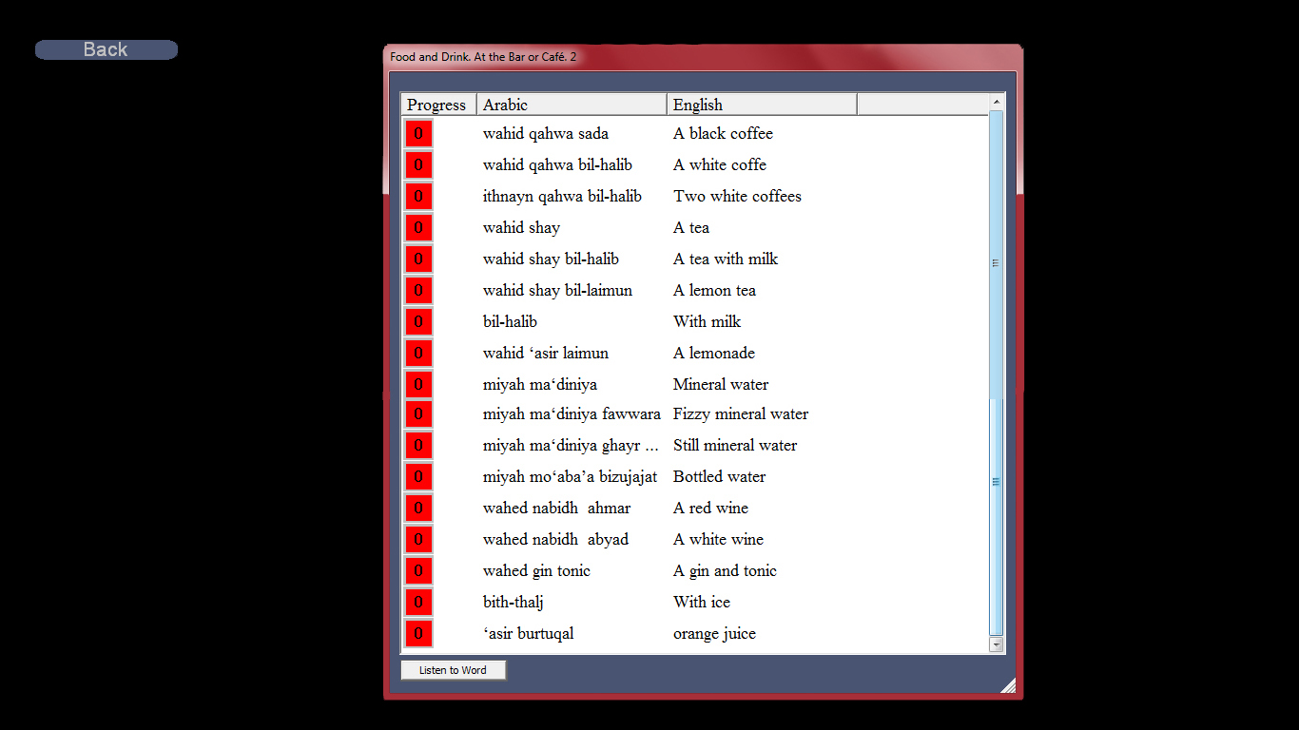Click English text 'Two white coffees'
Image resolution: width=1299 pixels, height=730 pixels.
point(738,197)
